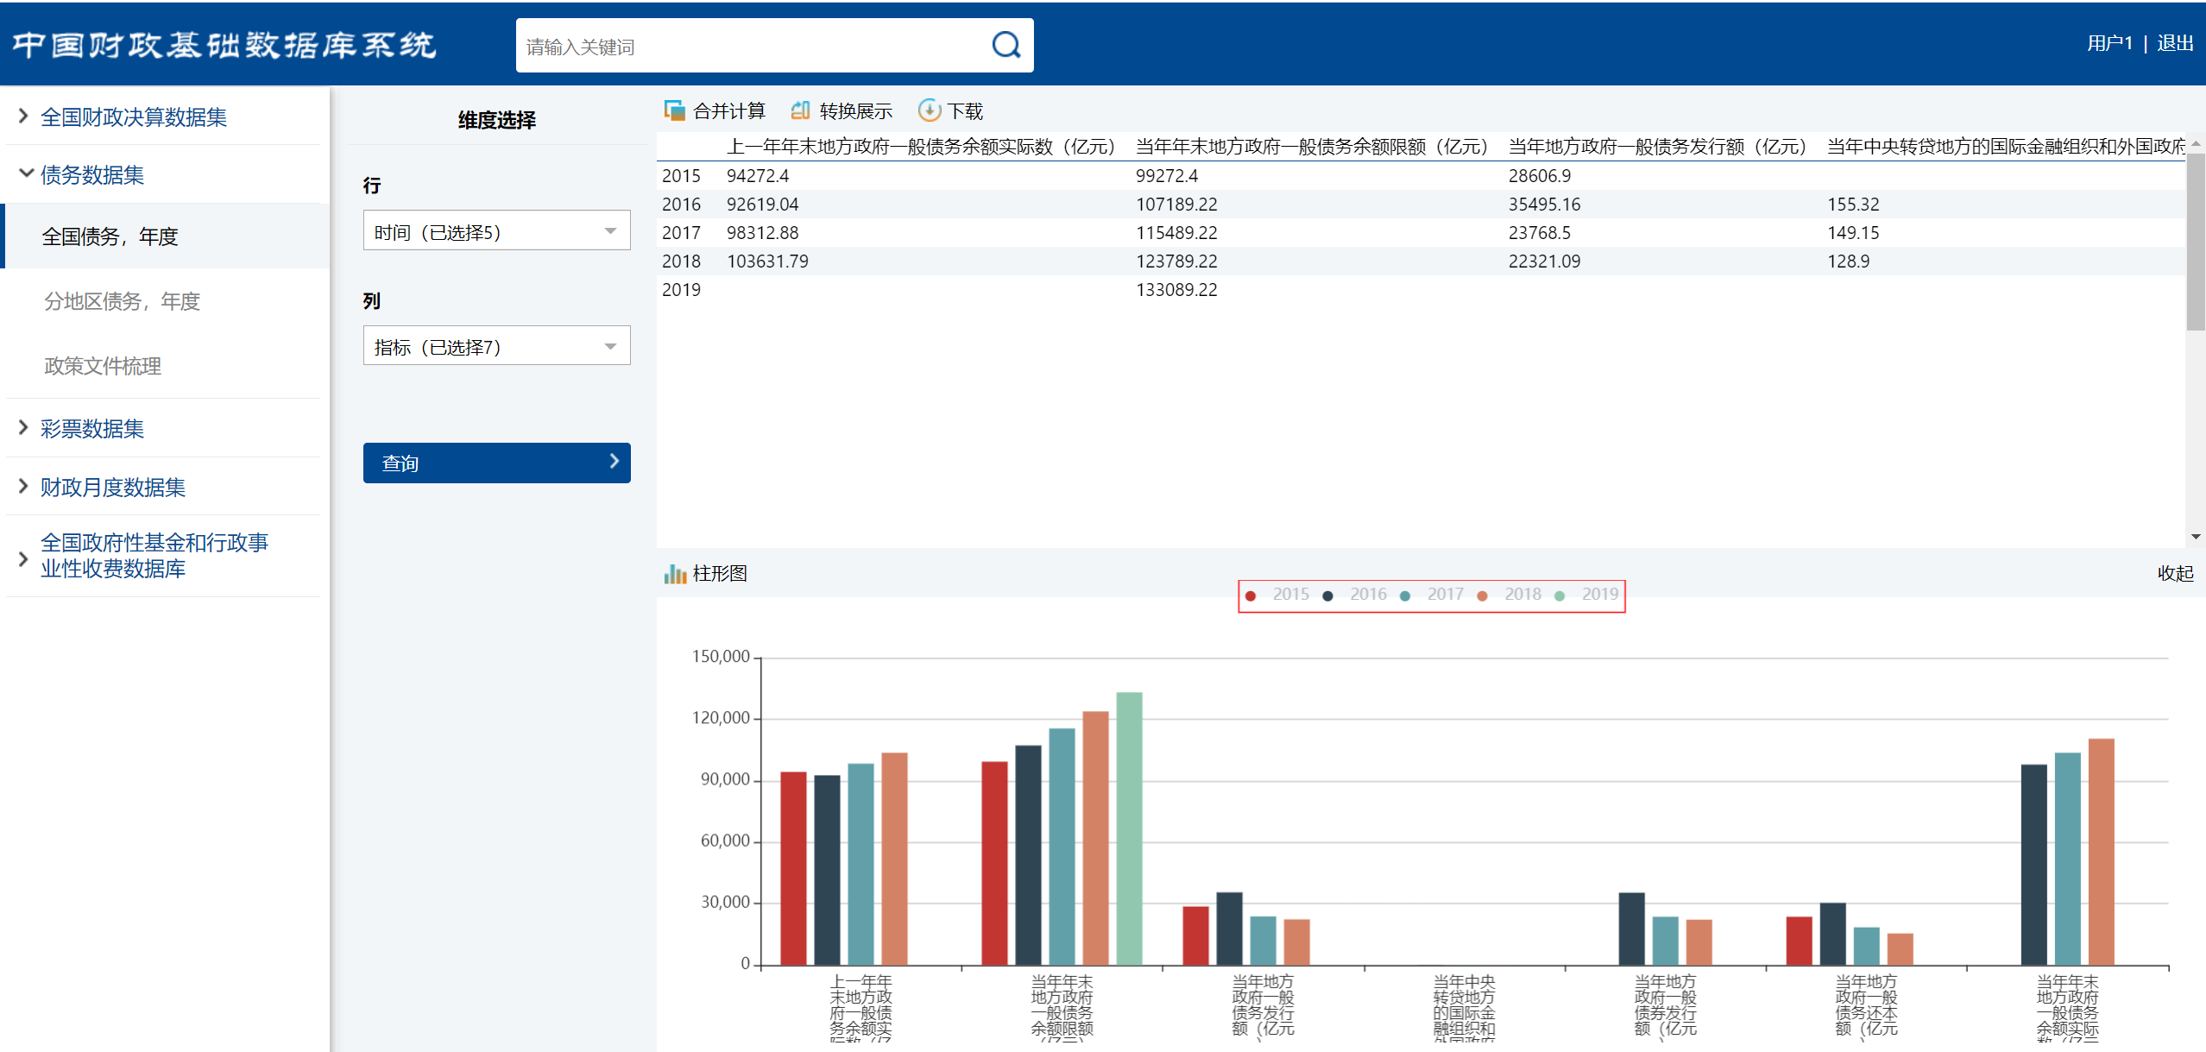Open 全国财政决算数据集 section
This screenshot has height=1052, width=2206.
134,117
